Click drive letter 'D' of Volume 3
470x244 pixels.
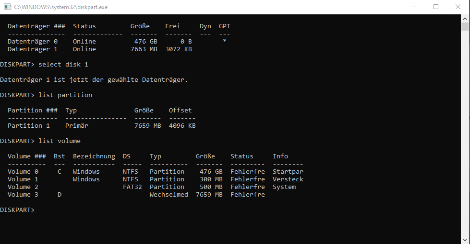click(60, 195)
